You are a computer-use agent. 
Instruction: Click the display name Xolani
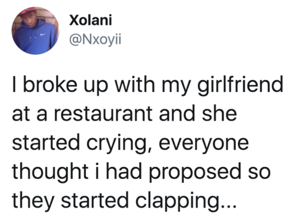pyautogui.click(x=90, y=21)
